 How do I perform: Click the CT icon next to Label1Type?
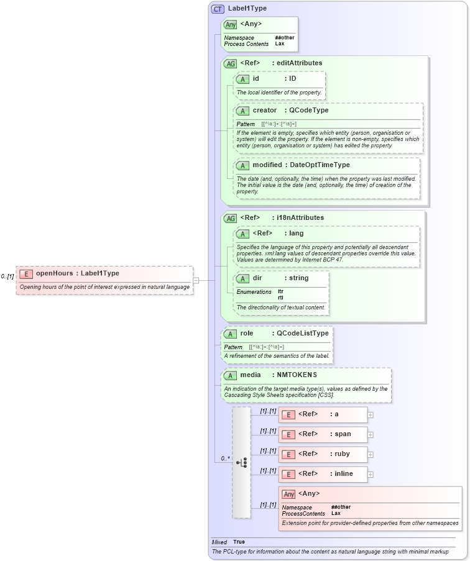(x=218, y=9)
